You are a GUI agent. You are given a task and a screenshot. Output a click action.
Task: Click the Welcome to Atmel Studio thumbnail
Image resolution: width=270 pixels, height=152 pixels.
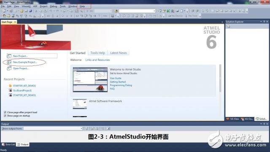click(90, 80)
